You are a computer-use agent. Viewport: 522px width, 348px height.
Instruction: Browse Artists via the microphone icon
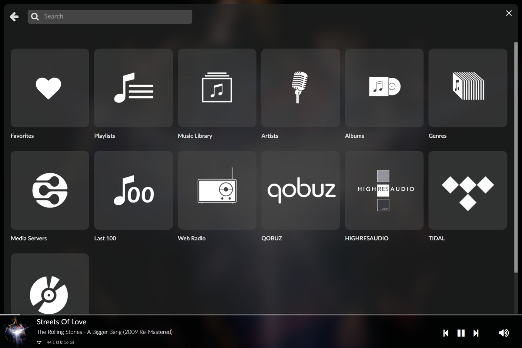(x=300, y=88)
